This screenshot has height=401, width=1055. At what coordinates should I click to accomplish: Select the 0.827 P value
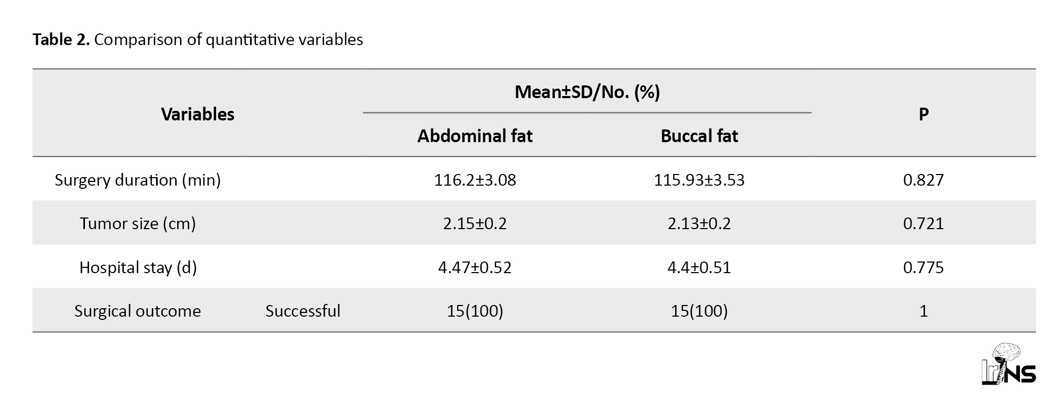[x=923, y=180]
